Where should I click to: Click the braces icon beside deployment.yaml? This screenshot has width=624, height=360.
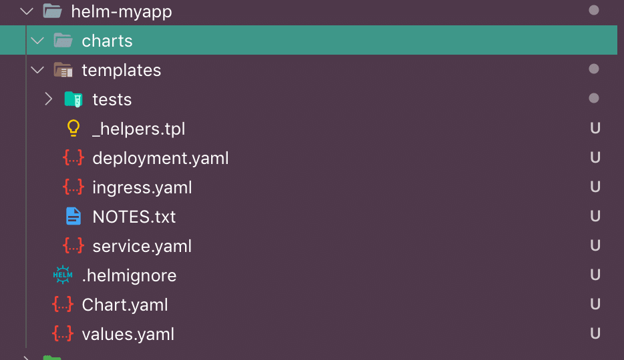[73, 158]
